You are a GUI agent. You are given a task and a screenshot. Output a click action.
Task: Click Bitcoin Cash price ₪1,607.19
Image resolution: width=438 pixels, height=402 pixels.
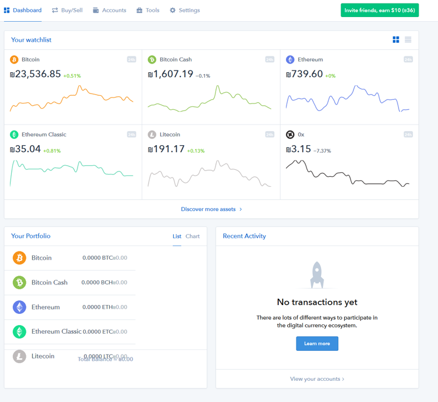pyautogui.click(x=170, y=74)
